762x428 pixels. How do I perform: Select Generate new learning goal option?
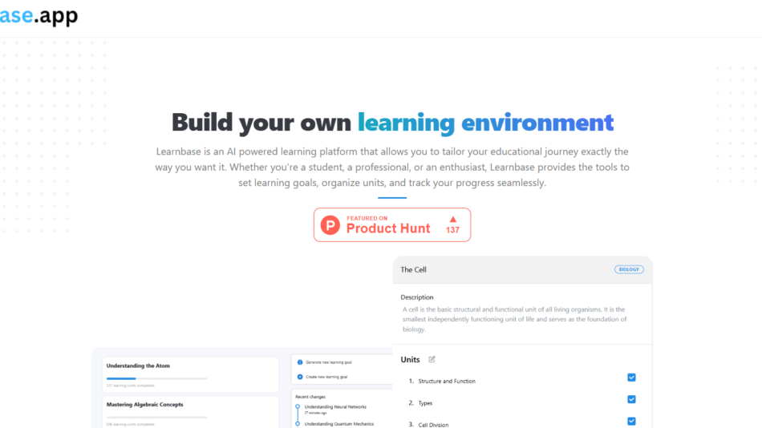coord(329,362)
